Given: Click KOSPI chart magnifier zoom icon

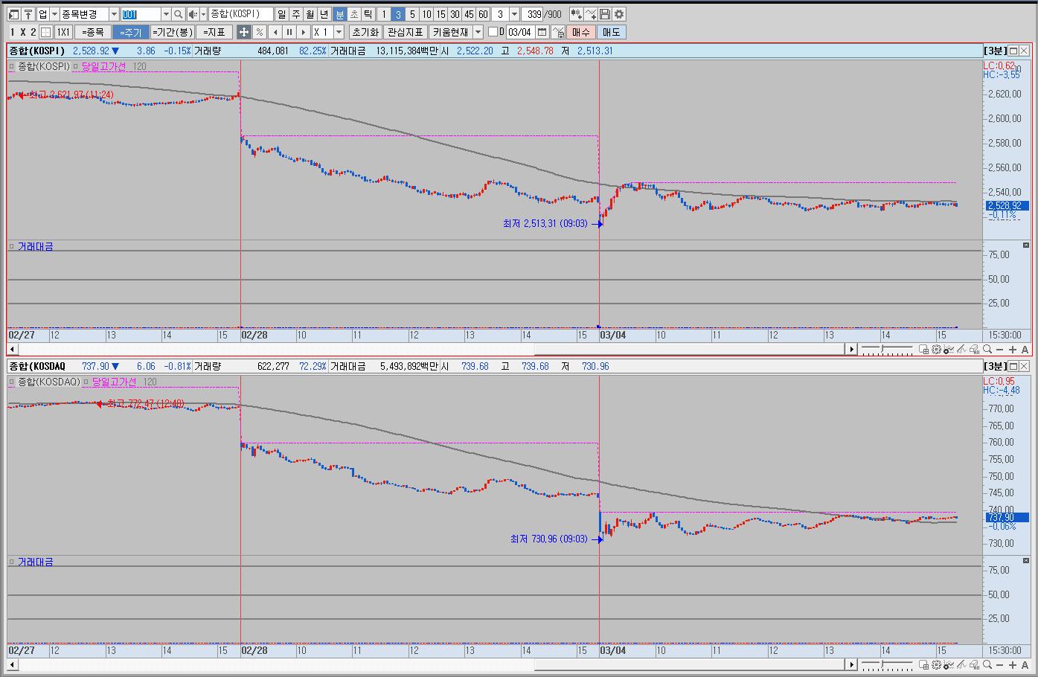Looking at the screenshot, I should click(x=987, y=349).
